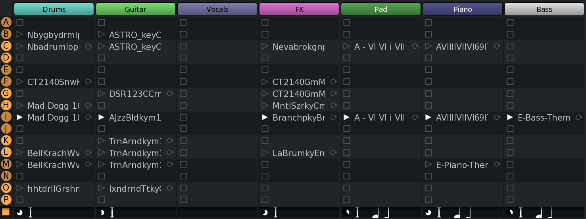
Task: Select the Guitar track header
Action: [x=136, y=9]
